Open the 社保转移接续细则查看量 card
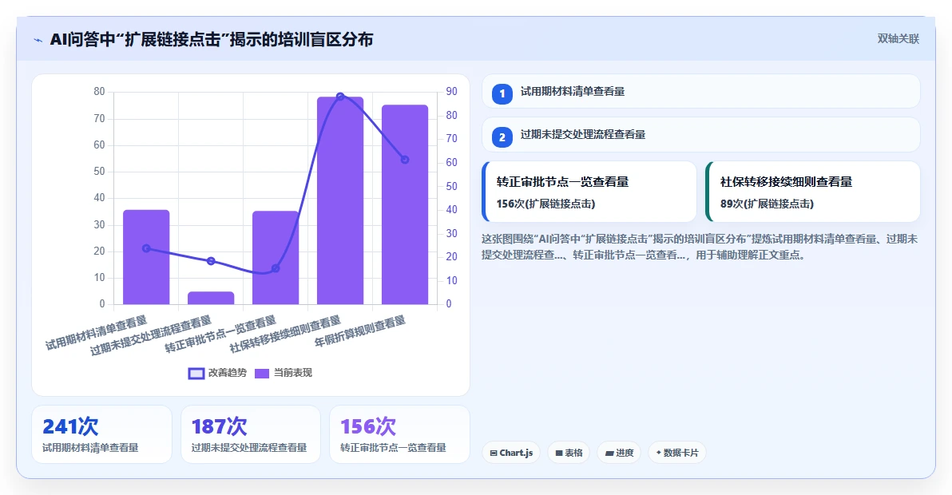The image size is (952, 495). coord(813,192)
